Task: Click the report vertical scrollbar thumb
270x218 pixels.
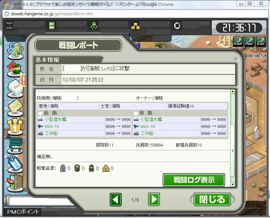Action: click(x=232, y=151)
